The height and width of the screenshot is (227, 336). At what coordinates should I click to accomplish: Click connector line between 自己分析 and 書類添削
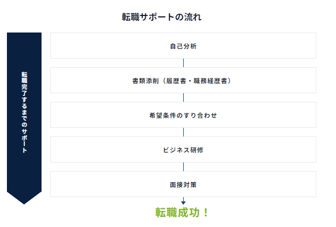183,63
